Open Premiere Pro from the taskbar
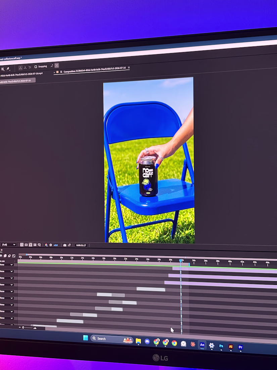277x370 pixels. click(240, 347)
